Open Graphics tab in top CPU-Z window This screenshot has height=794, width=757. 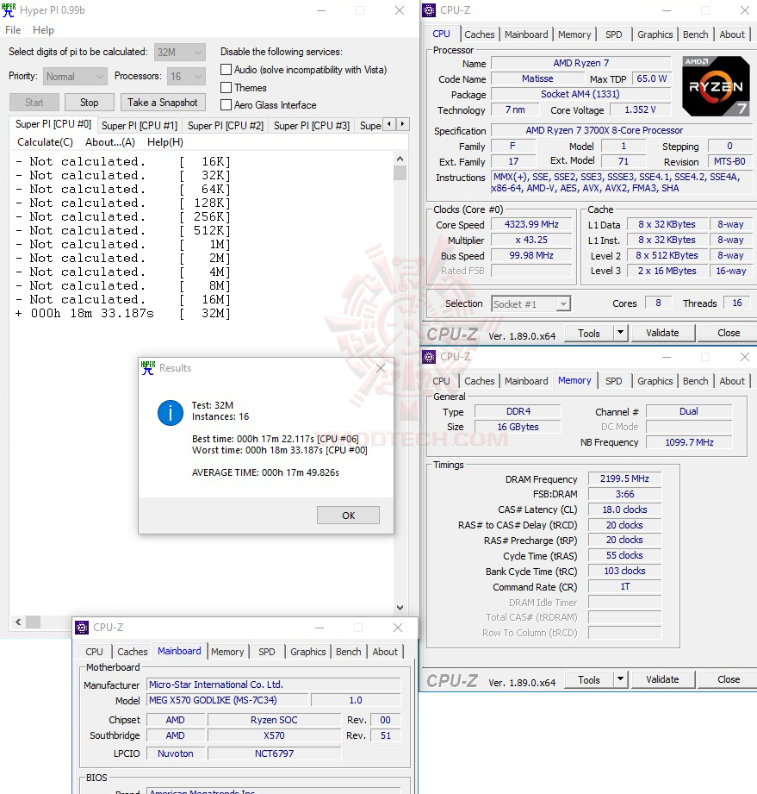tap(655, 34)
